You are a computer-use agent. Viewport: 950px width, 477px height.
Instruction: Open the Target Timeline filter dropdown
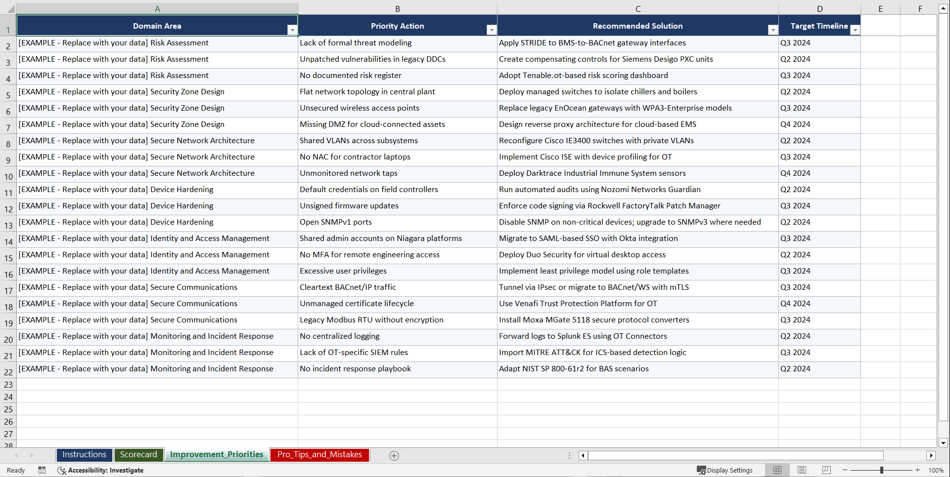855,30
